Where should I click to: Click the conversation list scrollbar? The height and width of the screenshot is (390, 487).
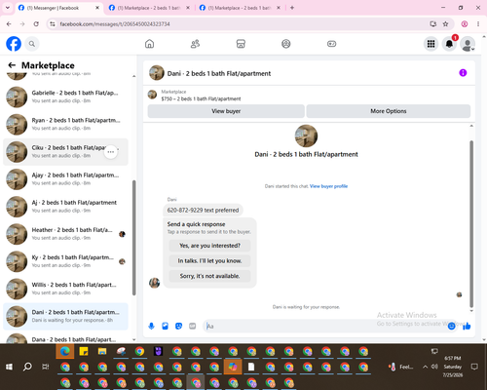(133, 237)
